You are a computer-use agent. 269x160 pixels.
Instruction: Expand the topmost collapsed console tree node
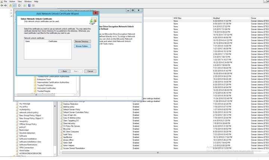tap(11, 10)
